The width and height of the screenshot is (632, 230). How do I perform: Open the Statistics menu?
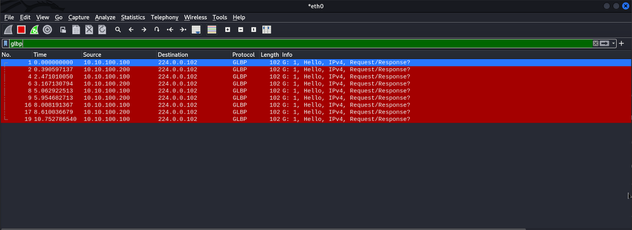coord(133,17)
